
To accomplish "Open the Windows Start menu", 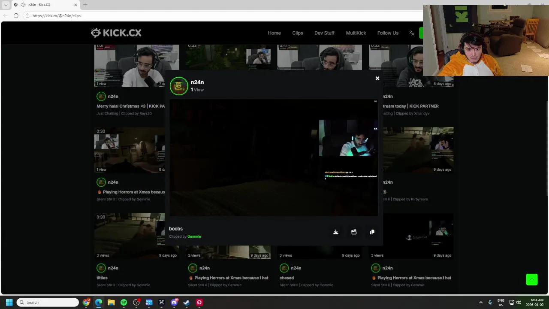I will (9, 303).
